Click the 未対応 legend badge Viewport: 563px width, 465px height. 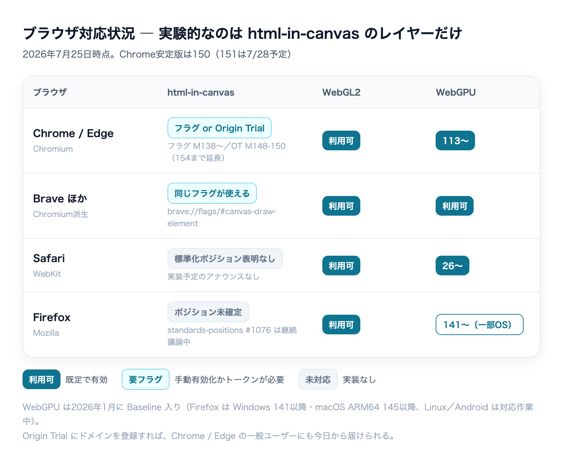(318, 379)
